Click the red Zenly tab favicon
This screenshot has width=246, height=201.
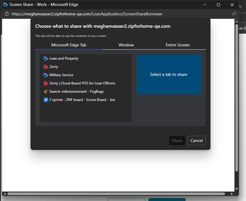46,67
